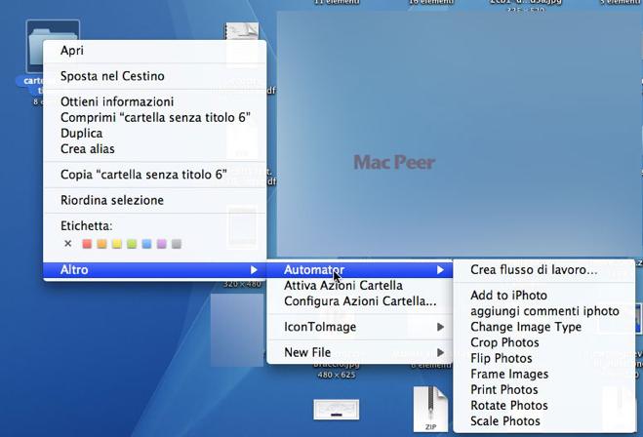Select Sposta nel Cestino
The image size is (643, 437).
154,76
